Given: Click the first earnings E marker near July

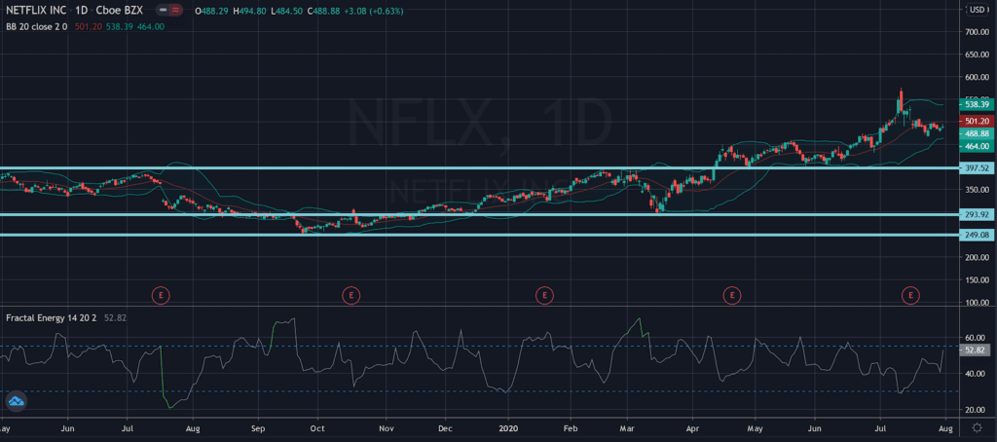Looking at the screenshot, I should [161, 295].
